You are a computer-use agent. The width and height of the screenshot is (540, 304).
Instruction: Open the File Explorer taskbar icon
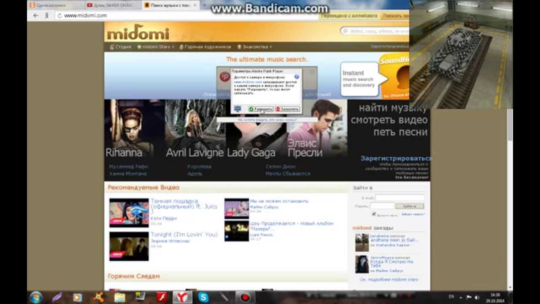(119, 297)
